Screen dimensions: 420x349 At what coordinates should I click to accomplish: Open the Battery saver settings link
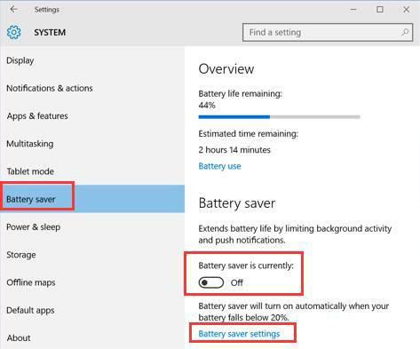point(239,334)
